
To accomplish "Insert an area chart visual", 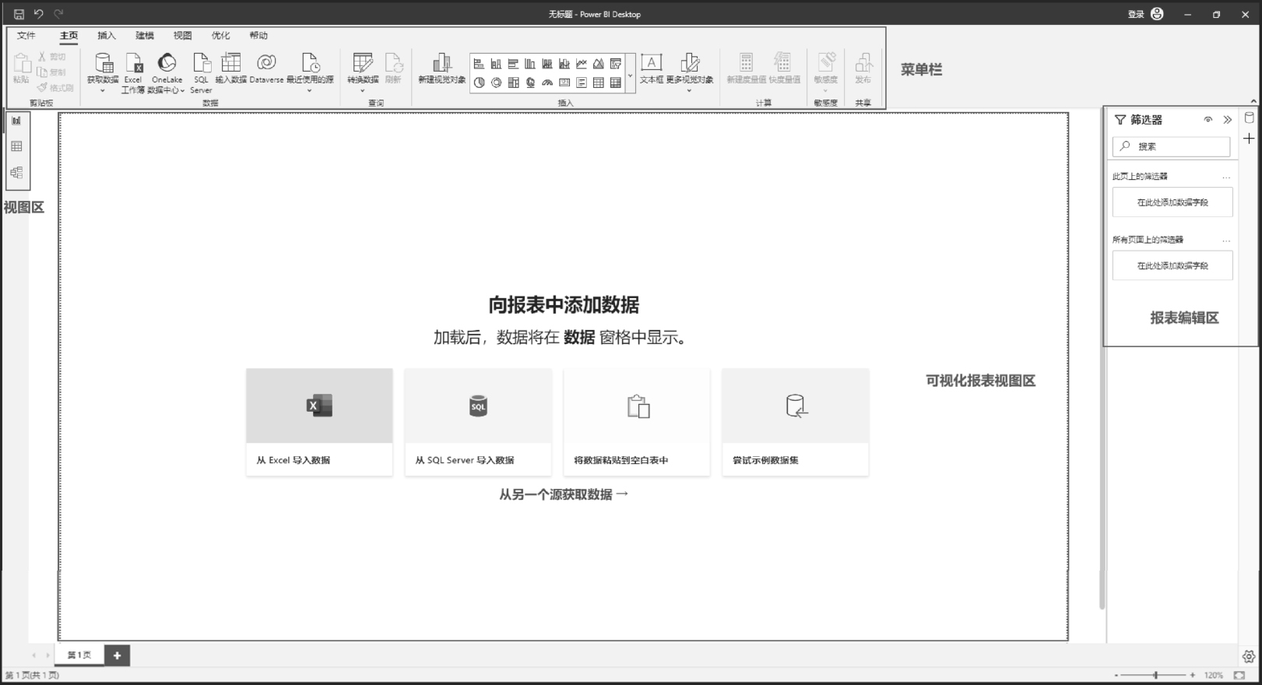I will pos(599,64).
